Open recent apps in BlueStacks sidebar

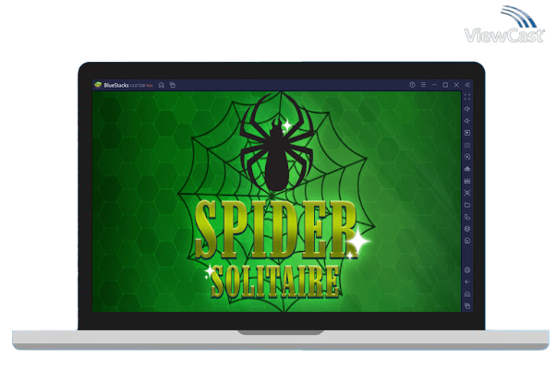467,305
